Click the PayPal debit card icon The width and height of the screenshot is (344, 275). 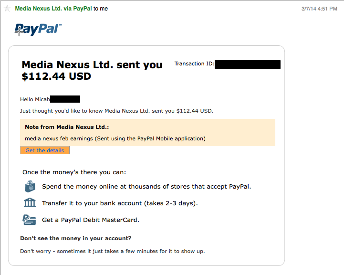pos(29,220)
